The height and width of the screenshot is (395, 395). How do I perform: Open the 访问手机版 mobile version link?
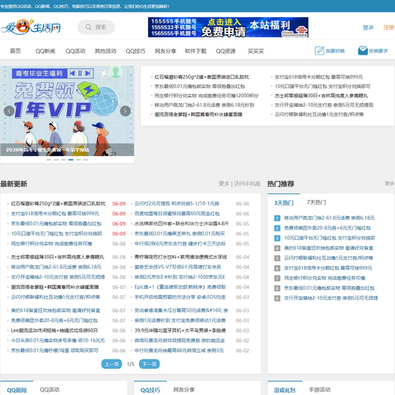pyautogui.click(x=247, y=184)
